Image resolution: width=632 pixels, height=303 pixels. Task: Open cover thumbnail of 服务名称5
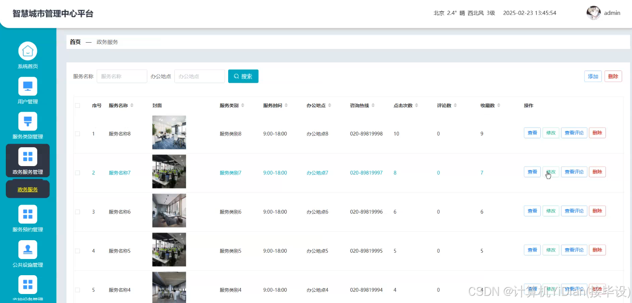(169, 250)
